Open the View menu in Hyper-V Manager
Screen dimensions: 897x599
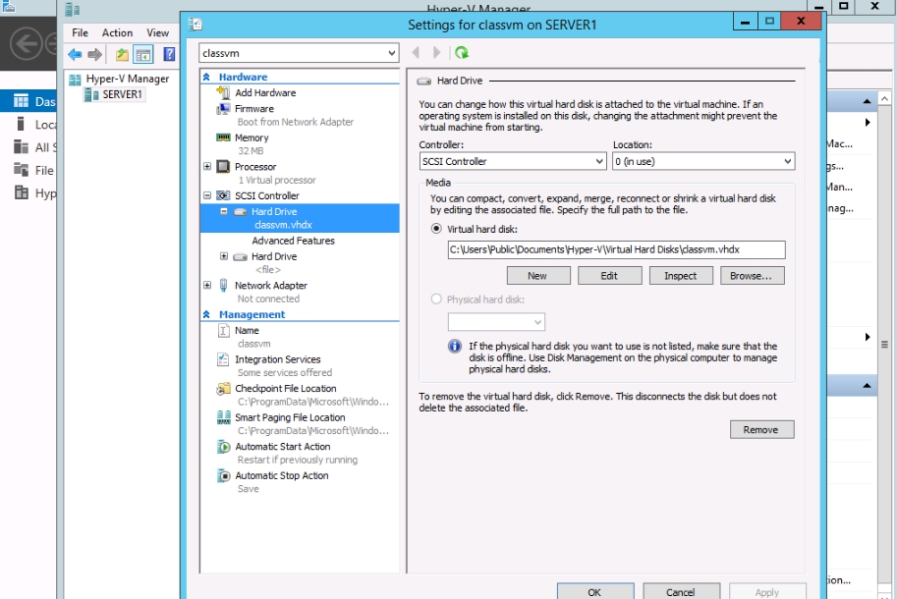(x=157, y=32)
